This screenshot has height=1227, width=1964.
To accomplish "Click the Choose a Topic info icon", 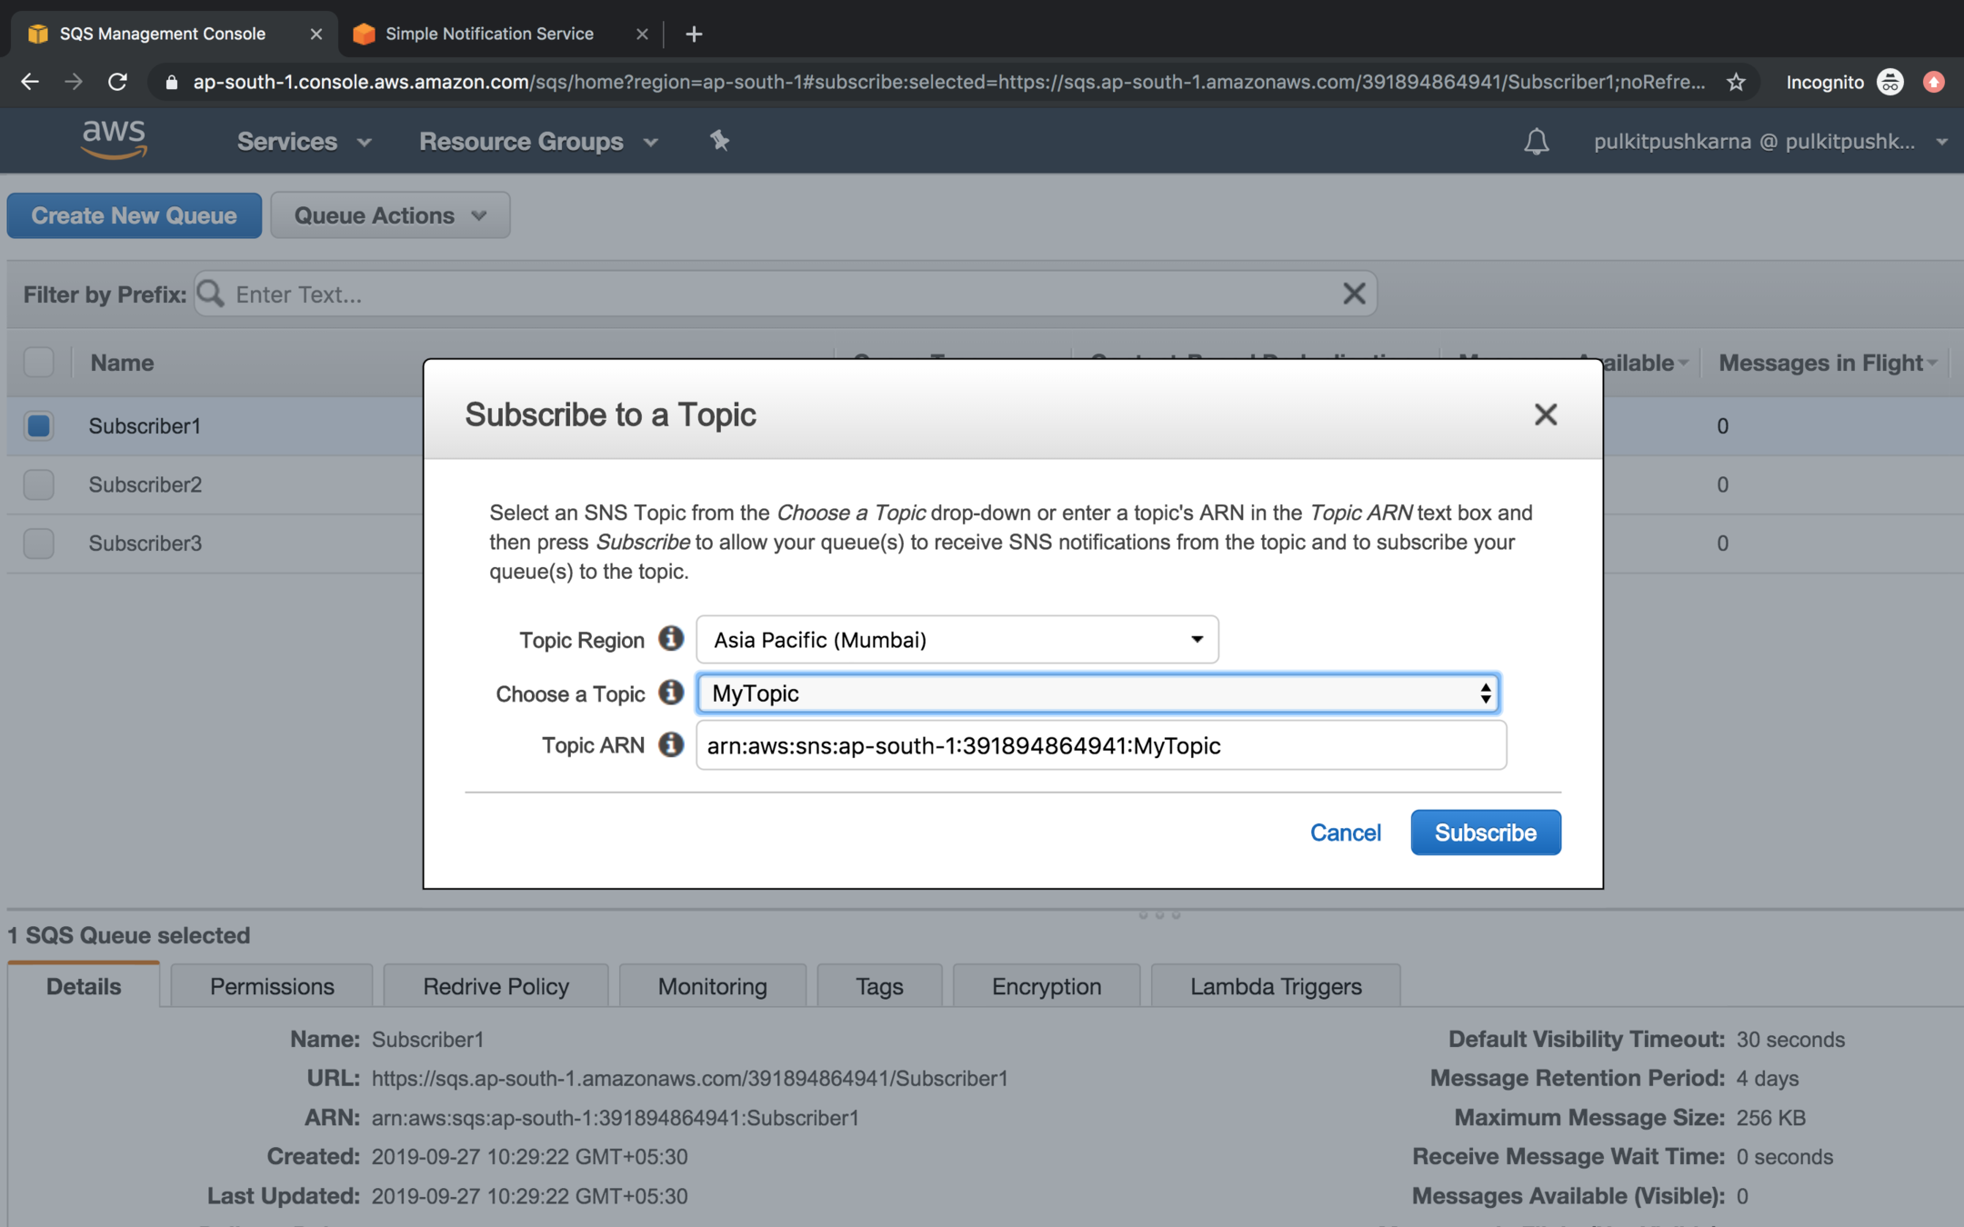I will (x=671, y=693).
